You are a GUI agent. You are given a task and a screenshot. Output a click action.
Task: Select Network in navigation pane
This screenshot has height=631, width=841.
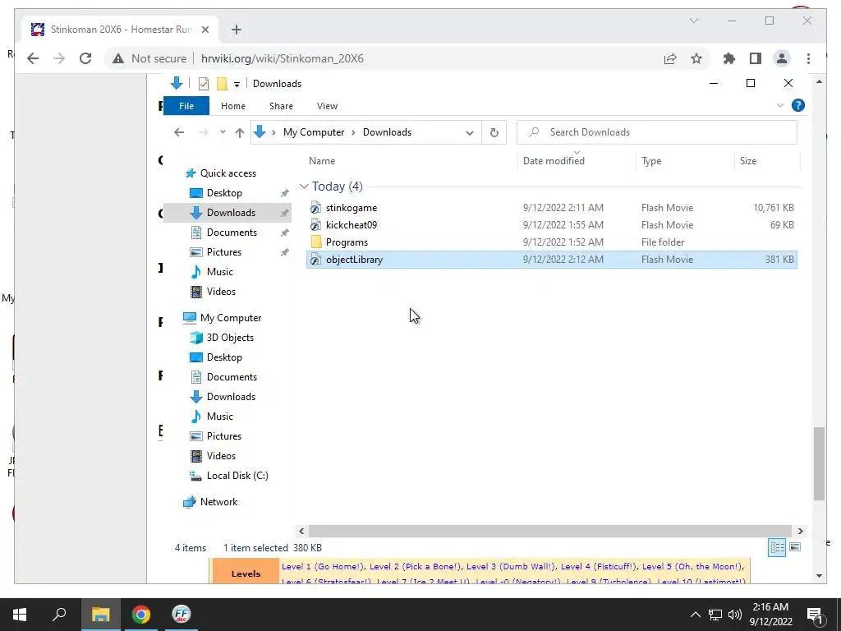pyautogui.click(x=218, y=502)
